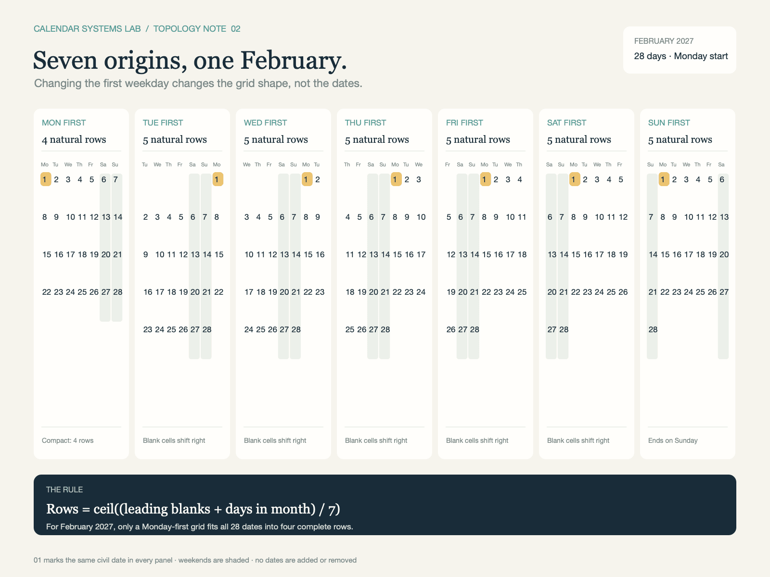Click 'Ends on Sunday' footer note

pos(673,440)
